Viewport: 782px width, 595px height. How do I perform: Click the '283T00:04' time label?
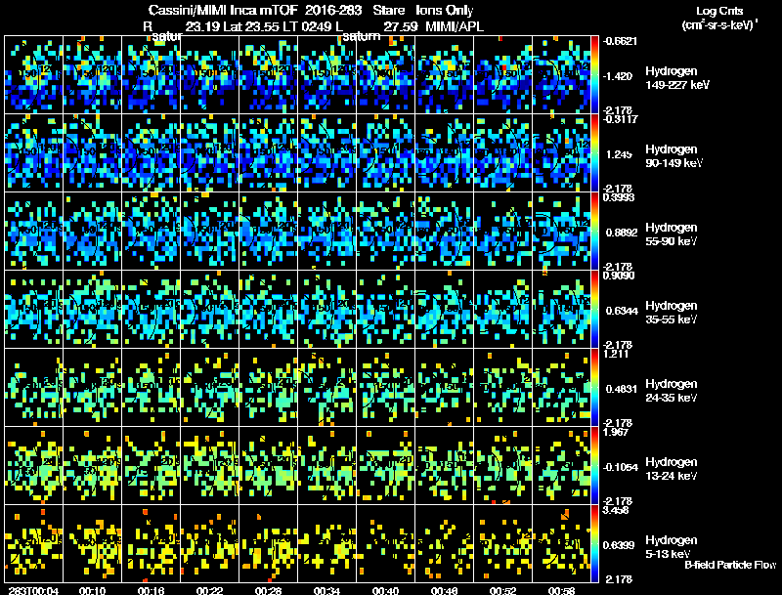click(33, 590)
